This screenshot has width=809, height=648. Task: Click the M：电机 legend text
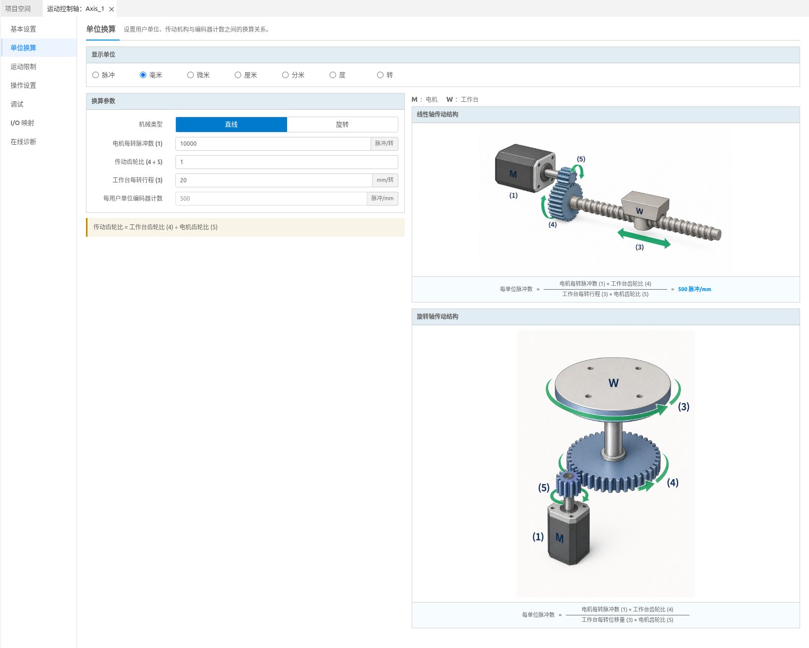tap(425, 100)
